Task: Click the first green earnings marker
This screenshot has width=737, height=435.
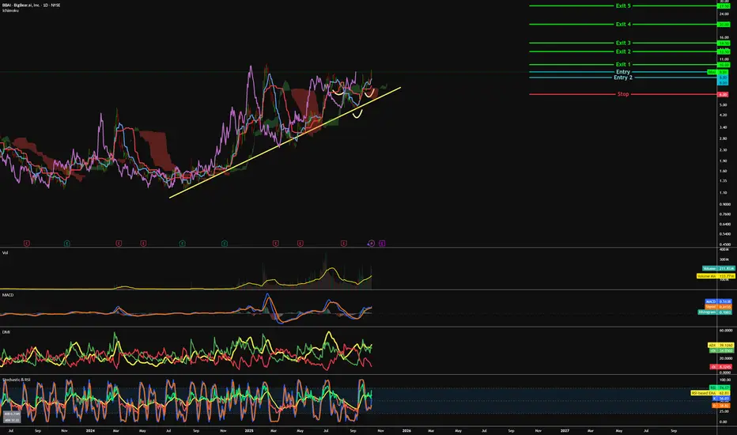Action: coord(66,243)
